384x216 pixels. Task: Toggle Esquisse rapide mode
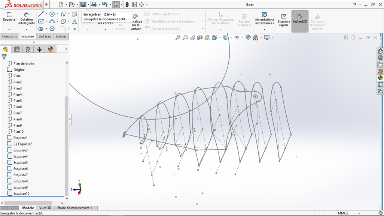pos(284,20)
